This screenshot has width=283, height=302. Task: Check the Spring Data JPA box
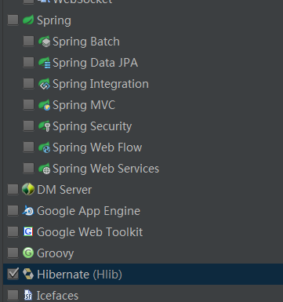(x=29, y=62)
